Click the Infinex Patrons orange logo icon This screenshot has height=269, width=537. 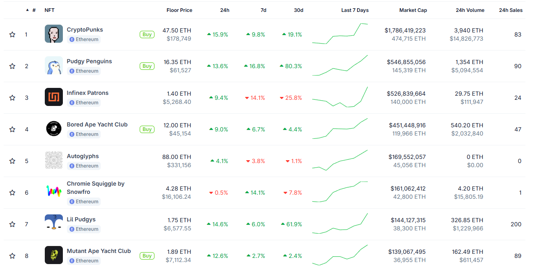[x=53, y=97]
